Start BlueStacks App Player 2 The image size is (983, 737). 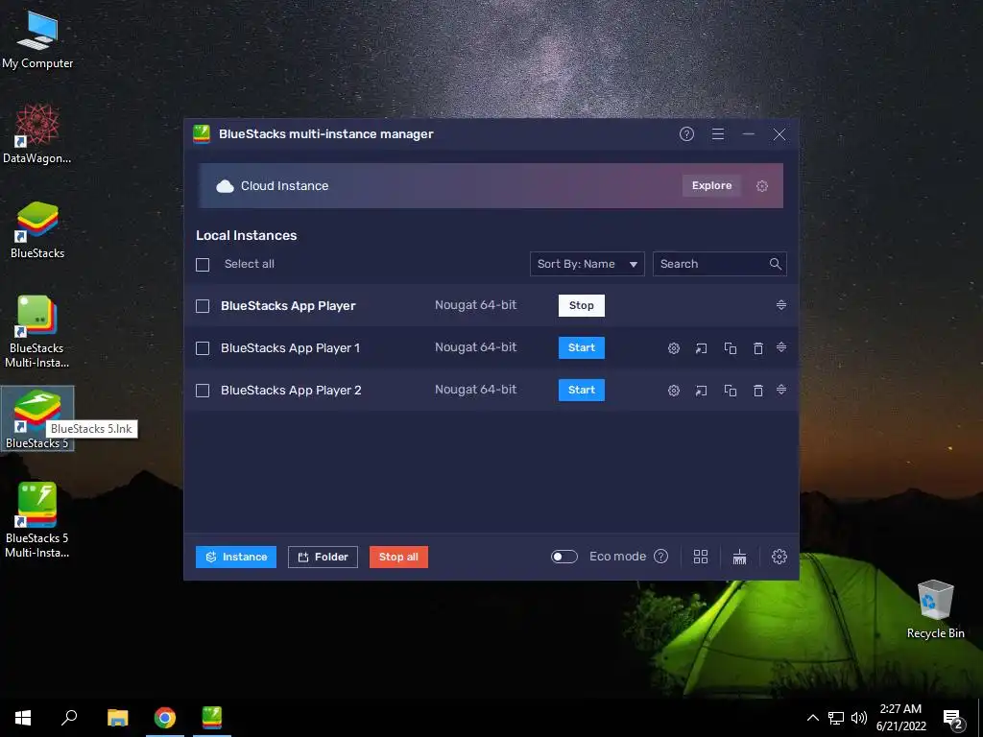tap(581, 390)
